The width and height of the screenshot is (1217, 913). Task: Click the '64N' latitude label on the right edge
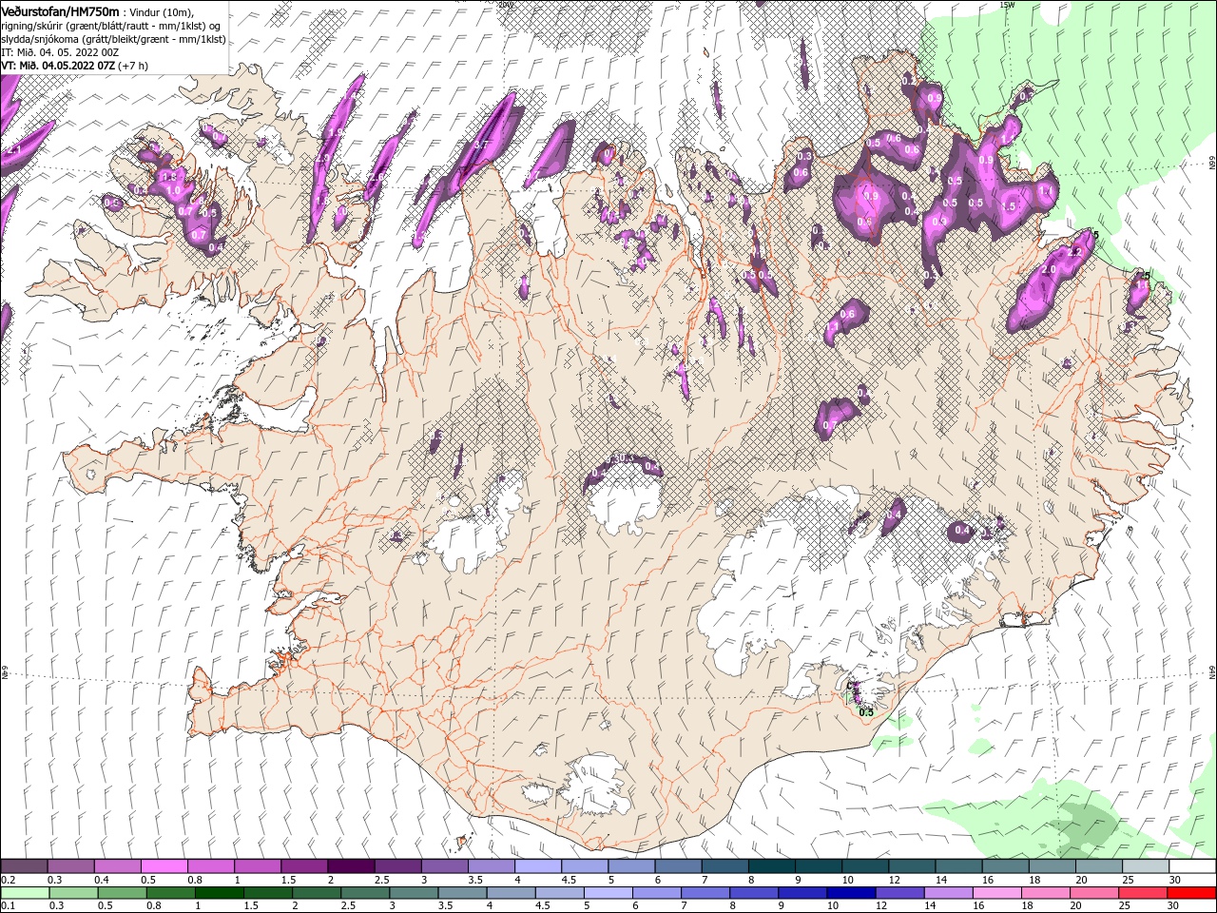1211,672
